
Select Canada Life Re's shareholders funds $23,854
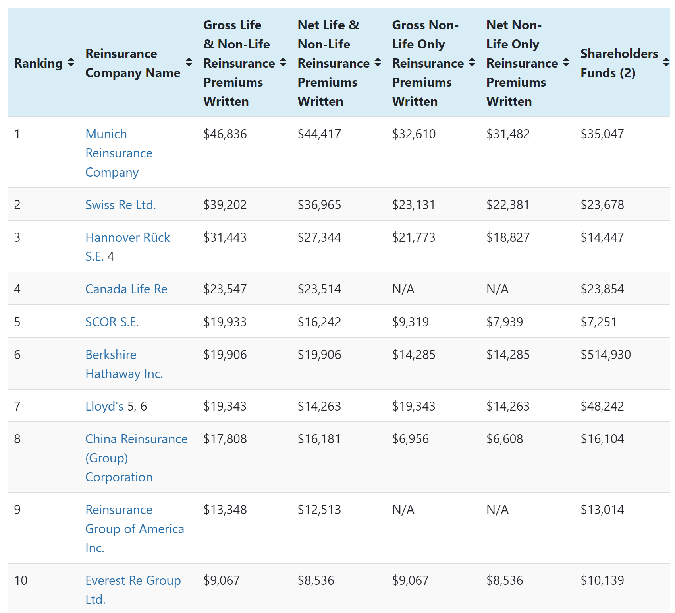tap(602, 289)
